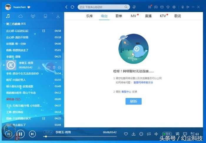Select the 电台 tab

pos(104,16)
